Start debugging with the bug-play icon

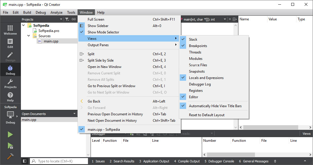(x=10, y=146)
